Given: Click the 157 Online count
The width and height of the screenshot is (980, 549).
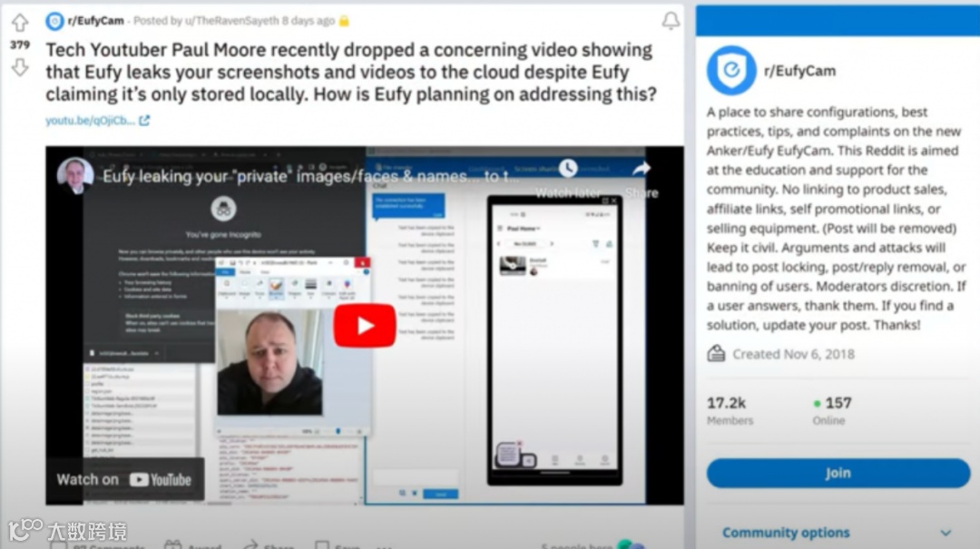Looking at the screenshot, I should click(x=832, y=410).
